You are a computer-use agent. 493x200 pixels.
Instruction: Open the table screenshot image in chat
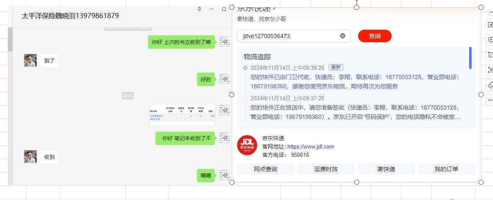(x=182, y=115)
